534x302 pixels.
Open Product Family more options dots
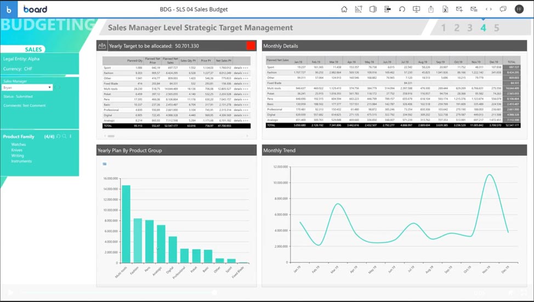[71, 136]
